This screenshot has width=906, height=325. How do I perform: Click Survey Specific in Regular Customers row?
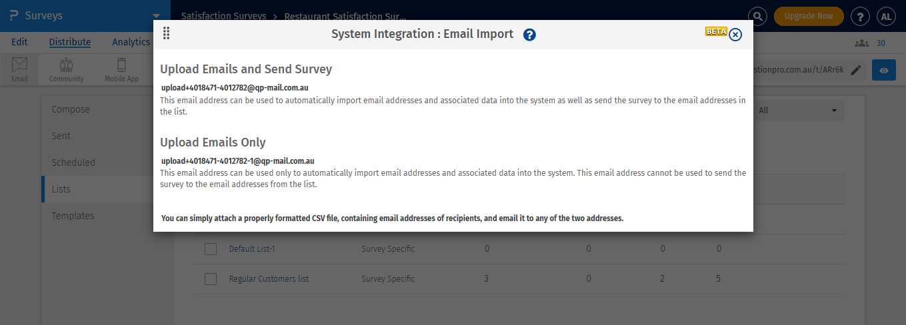tap(388, 279)
